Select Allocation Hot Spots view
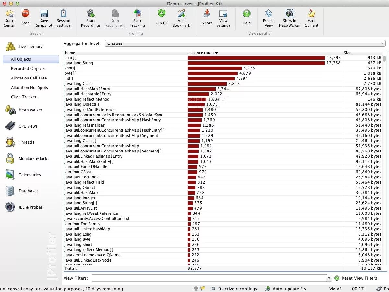 coord(29,88)
